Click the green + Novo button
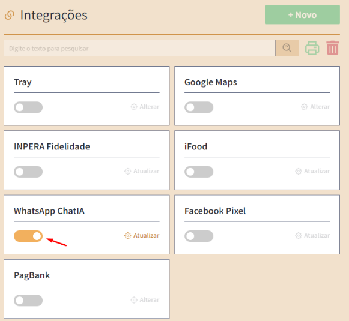The height and width of the screenshot is (321, 349). [x=302, y=14]
